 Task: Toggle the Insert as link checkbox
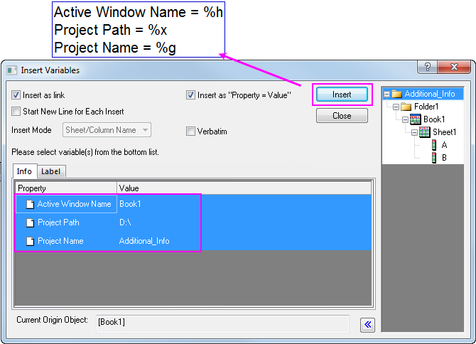coord(16,95)
